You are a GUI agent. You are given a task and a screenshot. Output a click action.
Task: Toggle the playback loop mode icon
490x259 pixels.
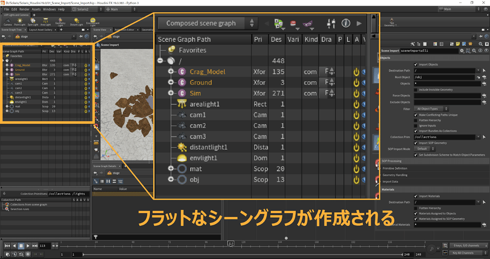(x=21, y=254)
